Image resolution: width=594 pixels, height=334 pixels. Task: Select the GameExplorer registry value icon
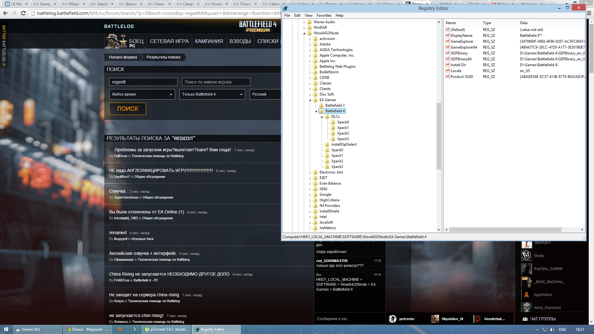point(447,41)
